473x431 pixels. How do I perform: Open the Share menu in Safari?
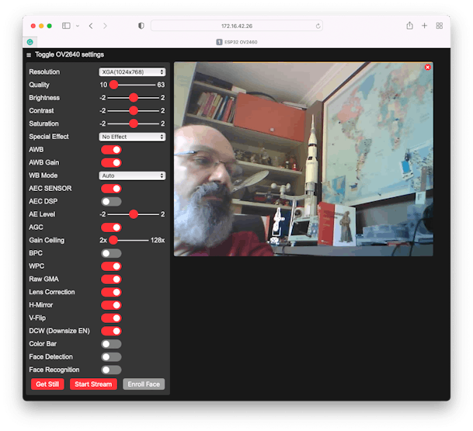pyautogui.click(x=409, y=26)
